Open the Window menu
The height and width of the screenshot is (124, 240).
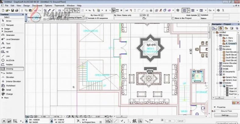click(71, 5)
